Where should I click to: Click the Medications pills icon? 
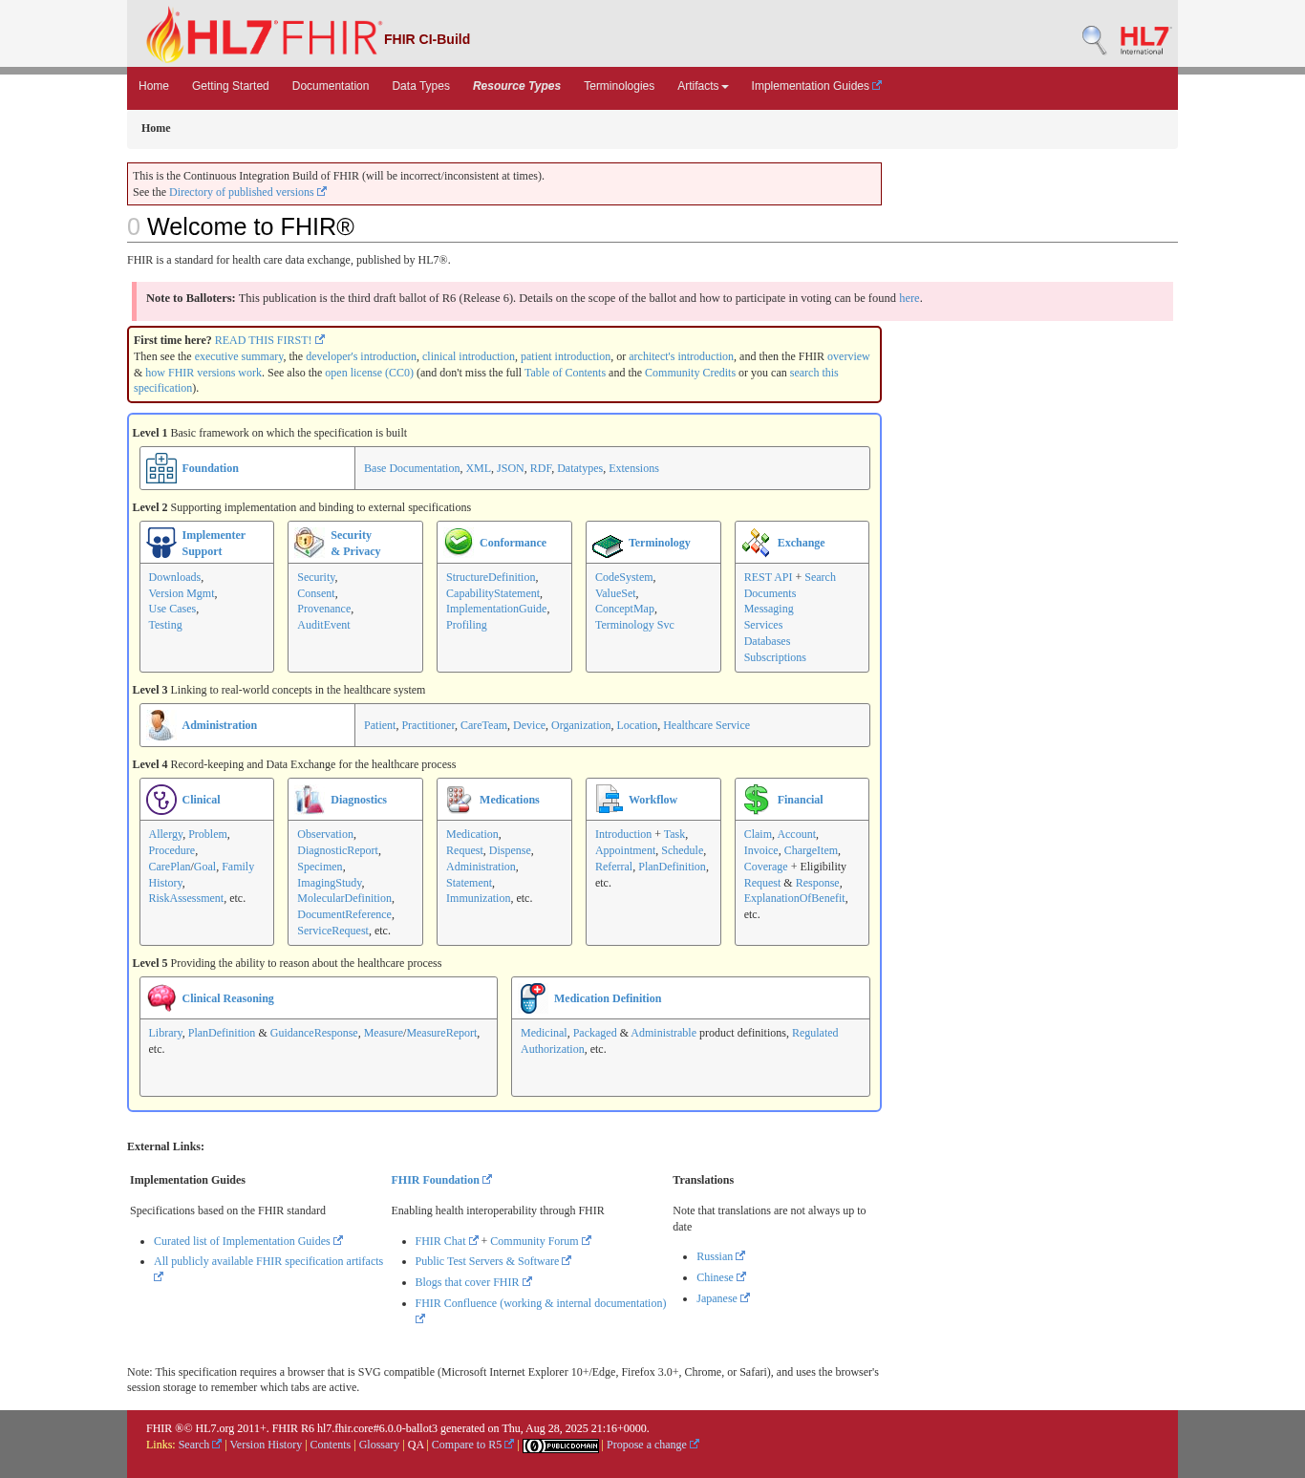click(459, 800)
